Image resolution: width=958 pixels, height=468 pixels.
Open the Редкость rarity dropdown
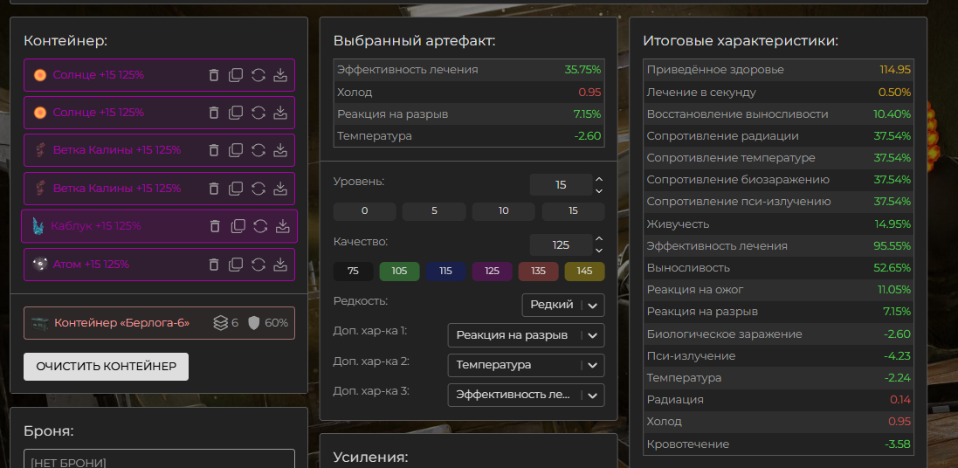point(562,305)
